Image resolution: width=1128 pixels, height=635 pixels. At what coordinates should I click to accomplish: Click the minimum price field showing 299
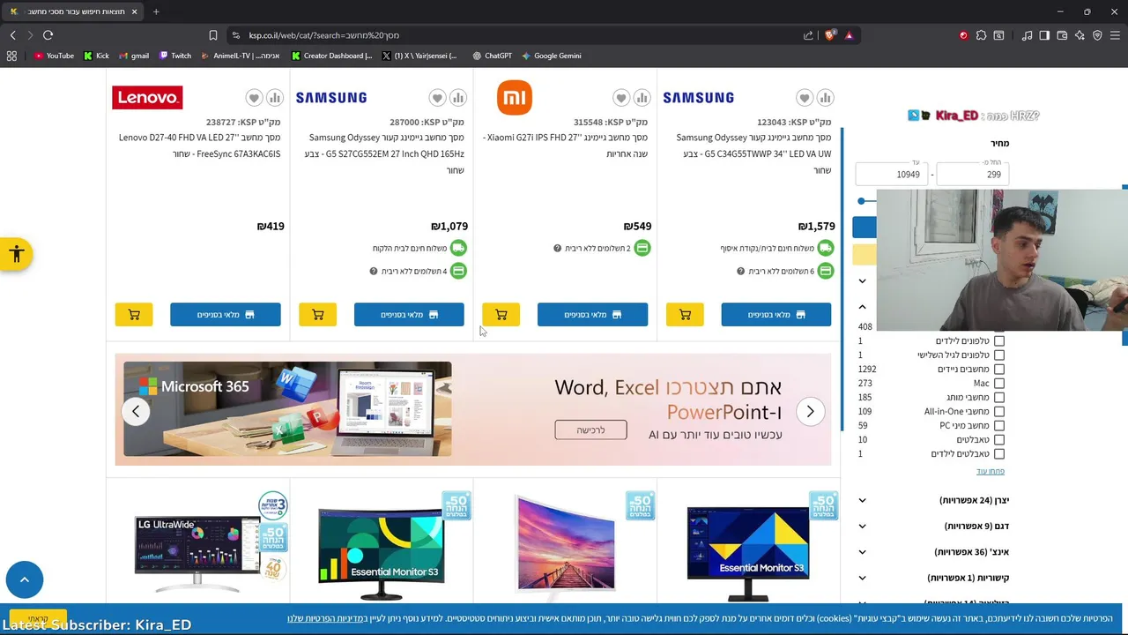[x=973, y=174]
